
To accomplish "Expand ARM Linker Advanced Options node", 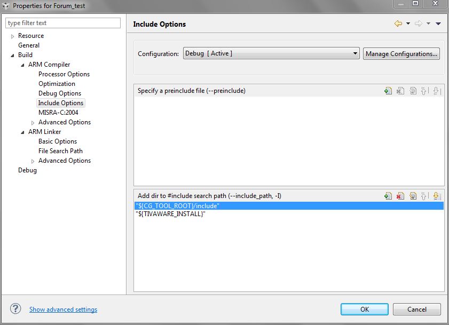I will [x=33, y=161].
